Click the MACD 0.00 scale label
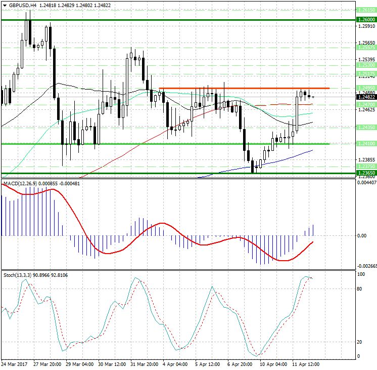The image size is (377, 370). (x=362, y=236)
